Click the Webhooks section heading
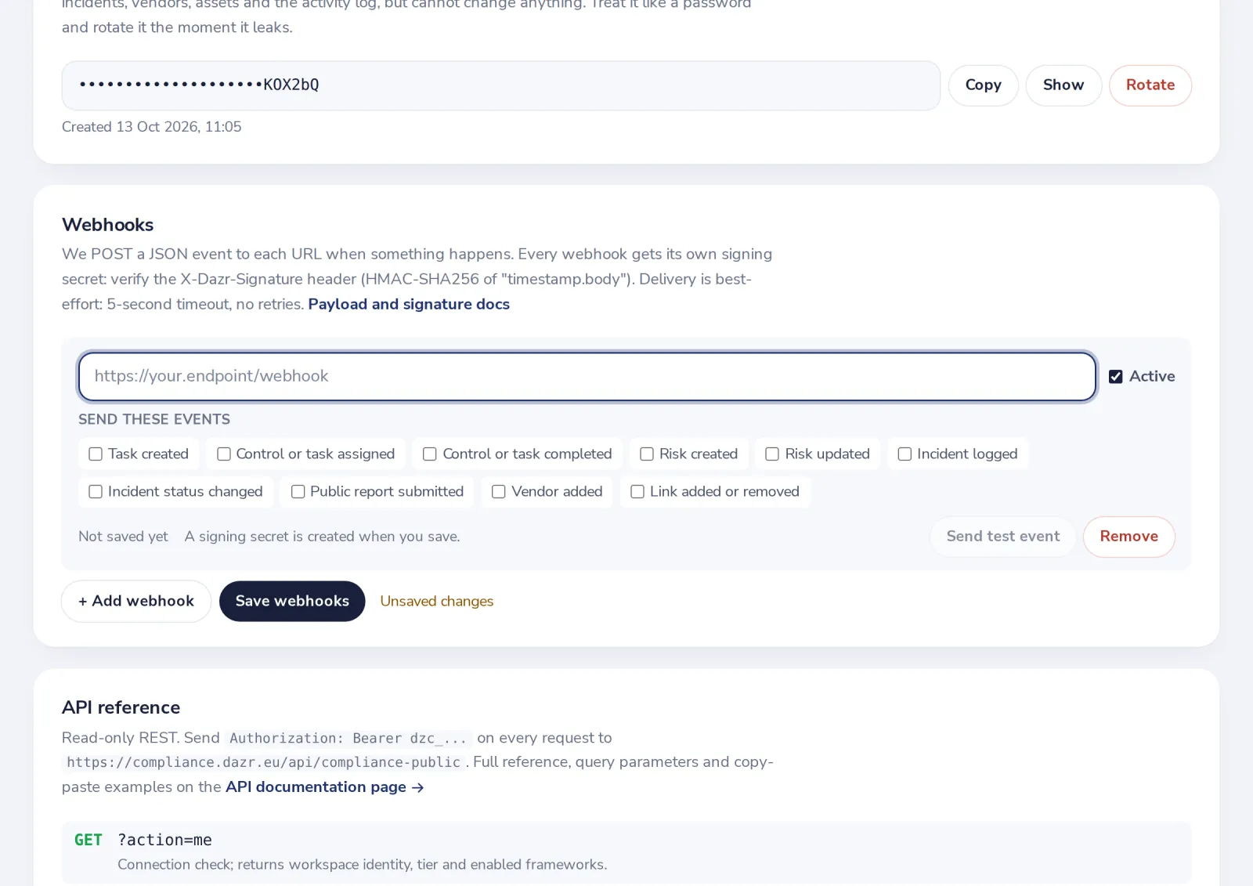 click(107, 225)
